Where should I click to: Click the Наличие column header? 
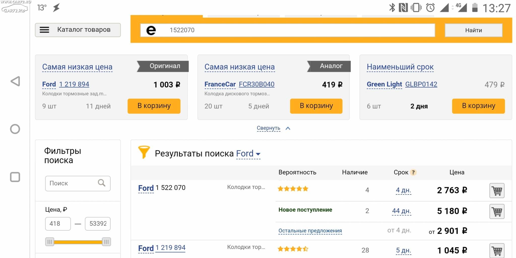[x=355, y=172]
